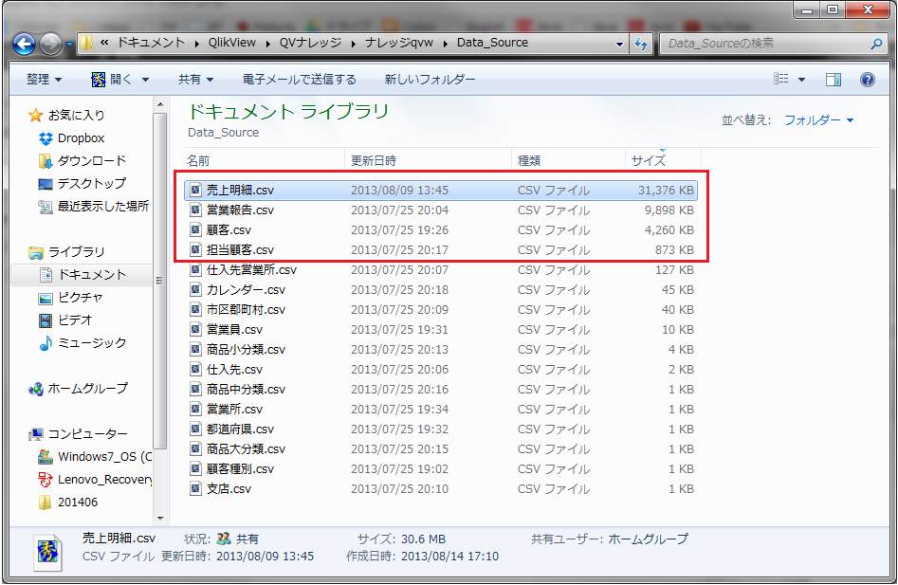This screenshot has width=898, height=585.
Task: Click the ホームグループ icon
Action: [x=35, y=390]
